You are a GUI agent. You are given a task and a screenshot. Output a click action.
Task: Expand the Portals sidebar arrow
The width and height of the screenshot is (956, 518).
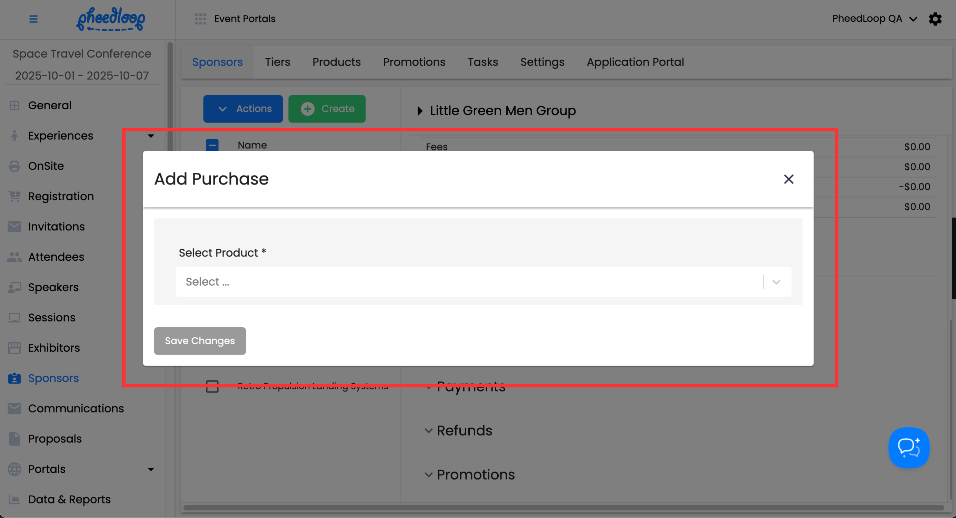click(x=151, y=469)
